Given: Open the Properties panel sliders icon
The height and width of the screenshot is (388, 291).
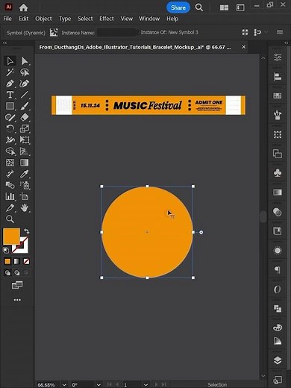Looking at the screenshot, I should point(278,57).
